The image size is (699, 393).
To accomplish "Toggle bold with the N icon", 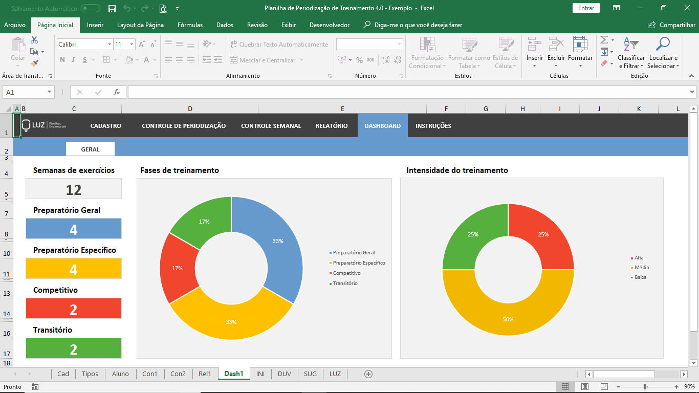I will [61, 60].
